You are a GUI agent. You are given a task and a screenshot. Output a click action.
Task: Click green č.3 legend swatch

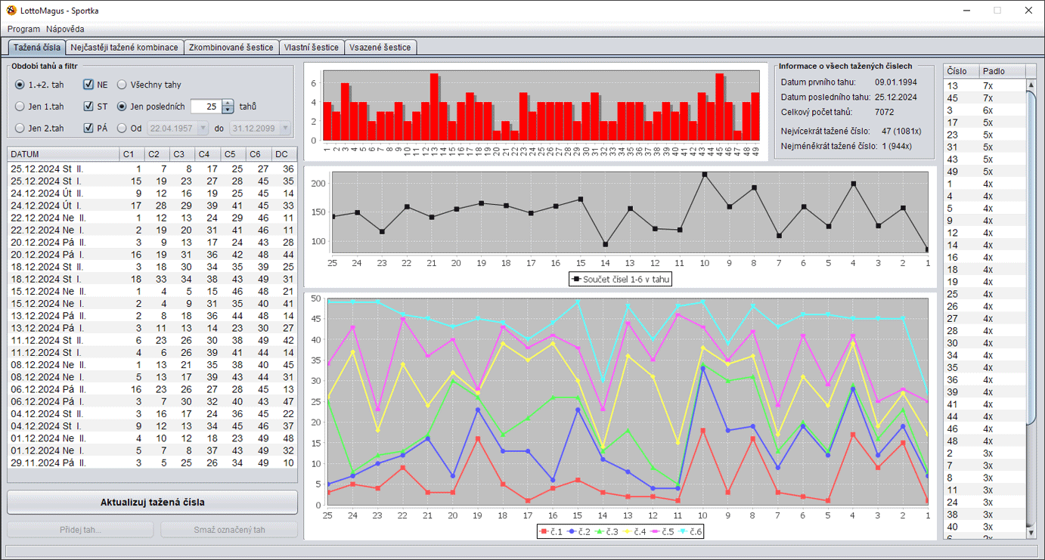pyautogui.click(x=599, y=532)
